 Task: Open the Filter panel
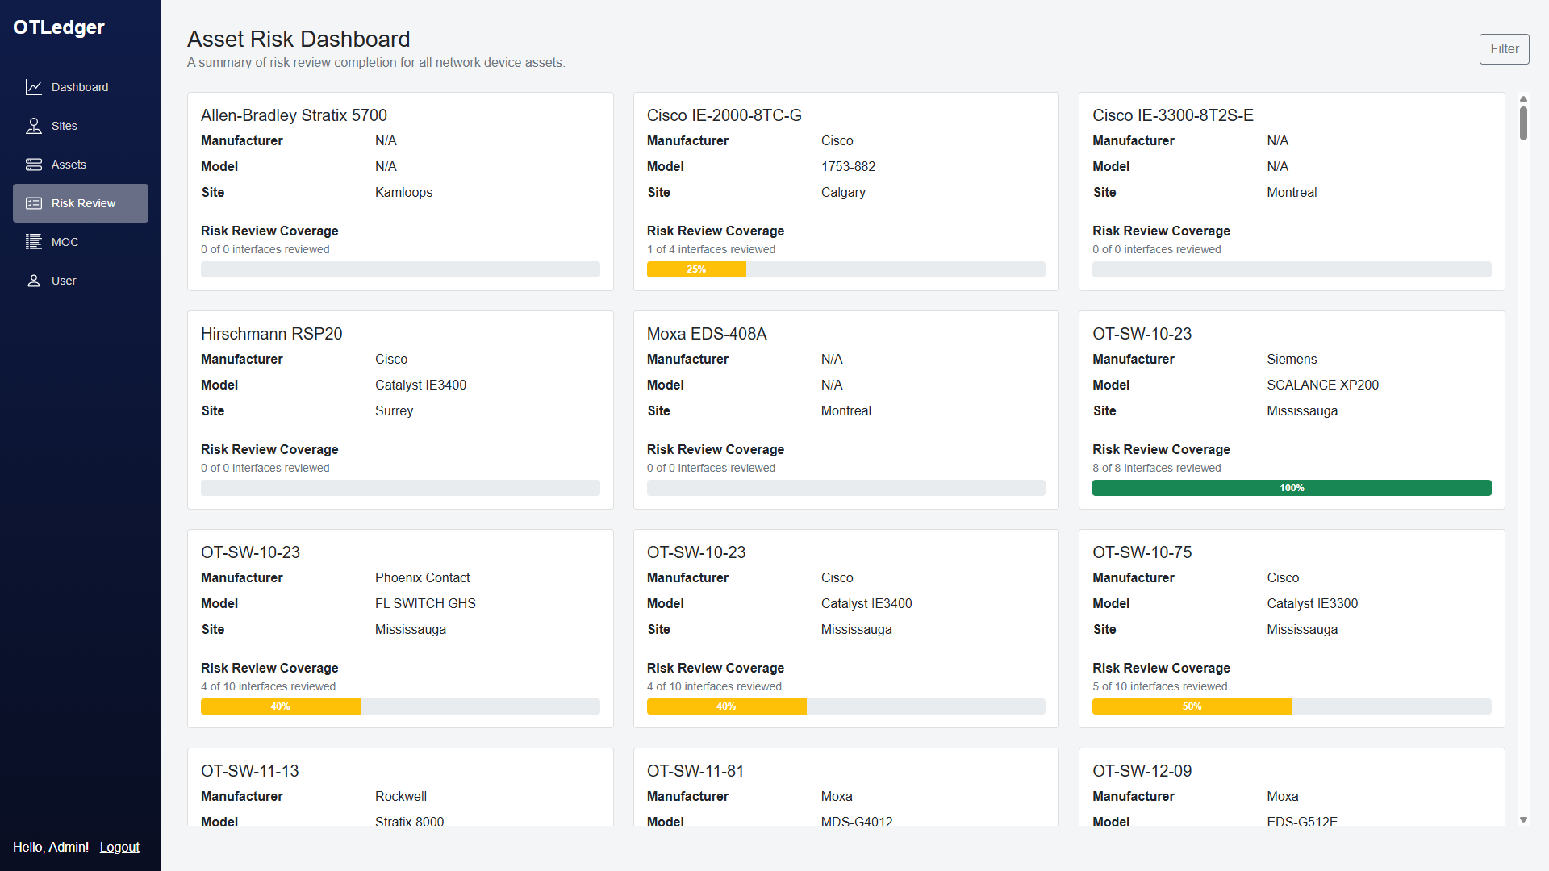click(x=1504, y=48)
